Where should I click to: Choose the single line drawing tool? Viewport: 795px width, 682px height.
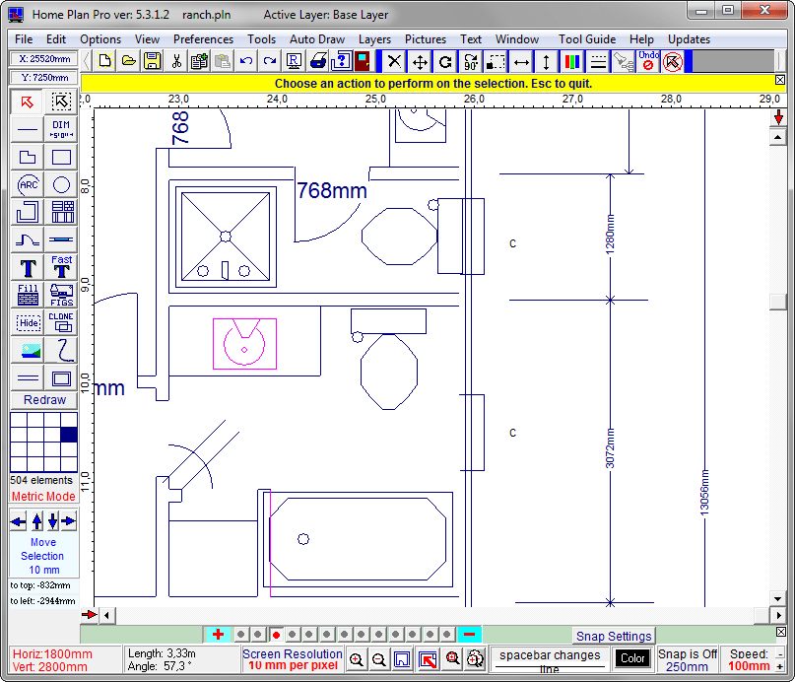[28, 129]
